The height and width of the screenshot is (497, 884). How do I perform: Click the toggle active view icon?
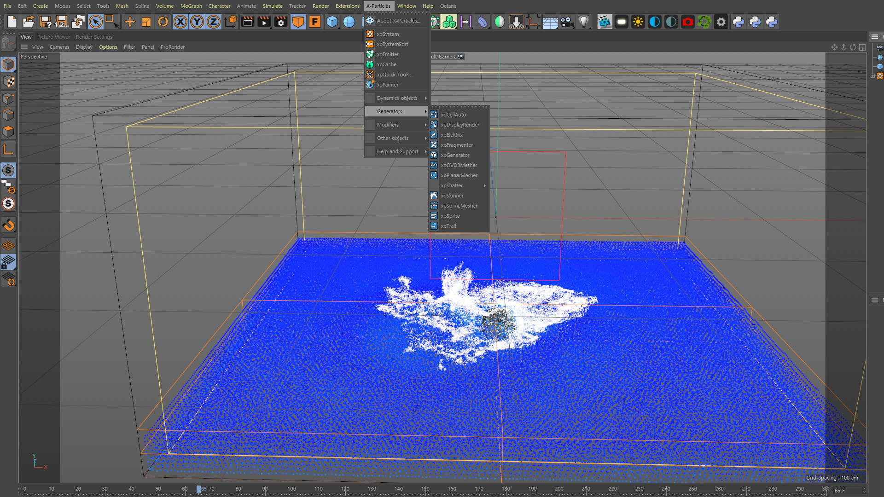pos(862,47)
